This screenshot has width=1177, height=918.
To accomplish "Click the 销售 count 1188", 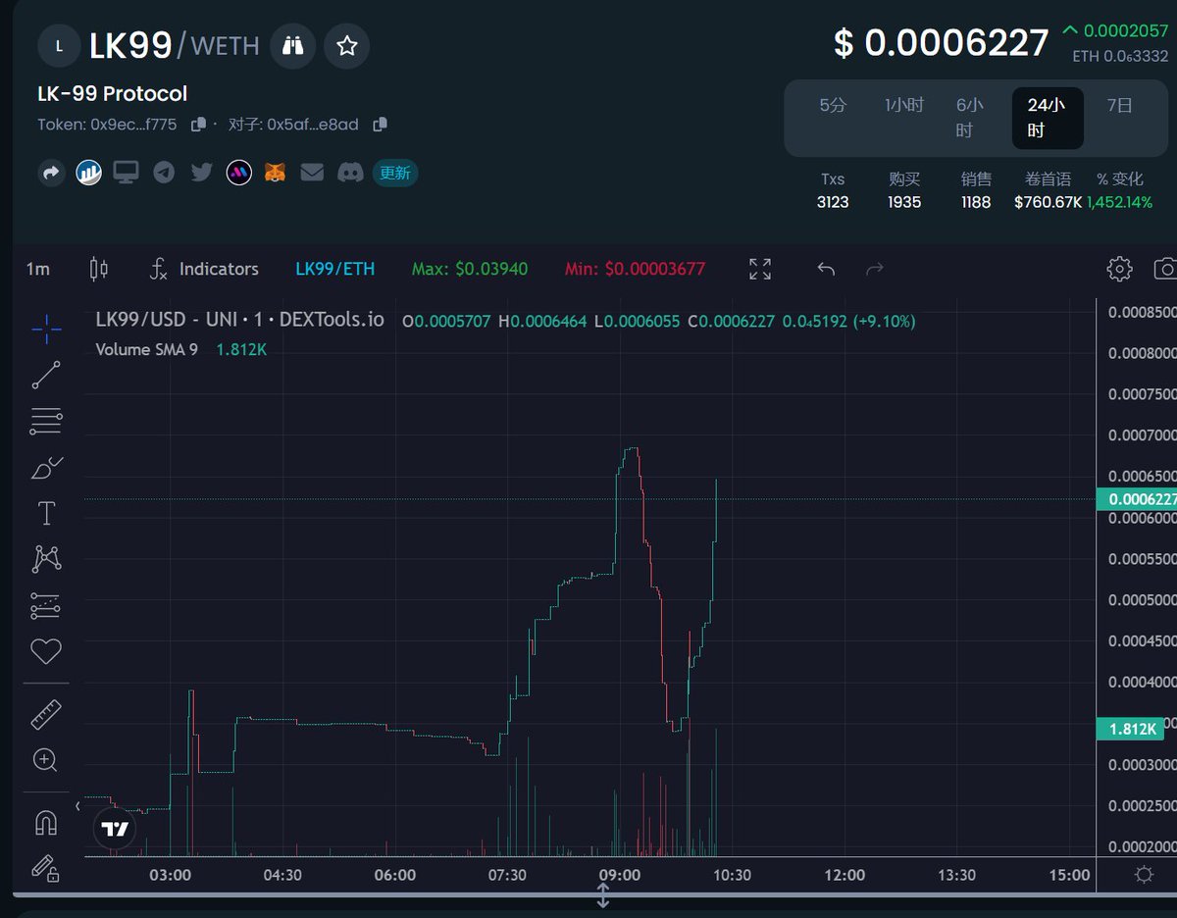I will (x=976, y=203).
